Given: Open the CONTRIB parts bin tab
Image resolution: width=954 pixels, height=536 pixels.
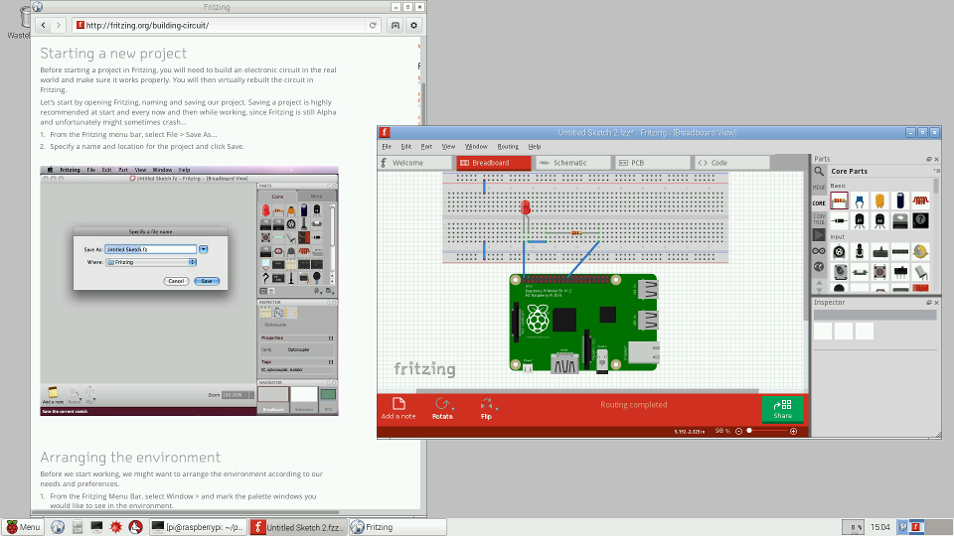Looking at the screenshot, I should (819, 218).
